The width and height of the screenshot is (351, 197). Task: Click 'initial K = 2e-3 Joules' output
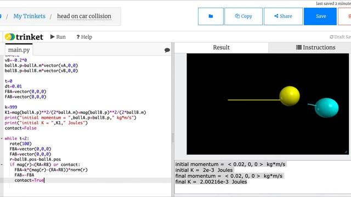tap(204, 170)
